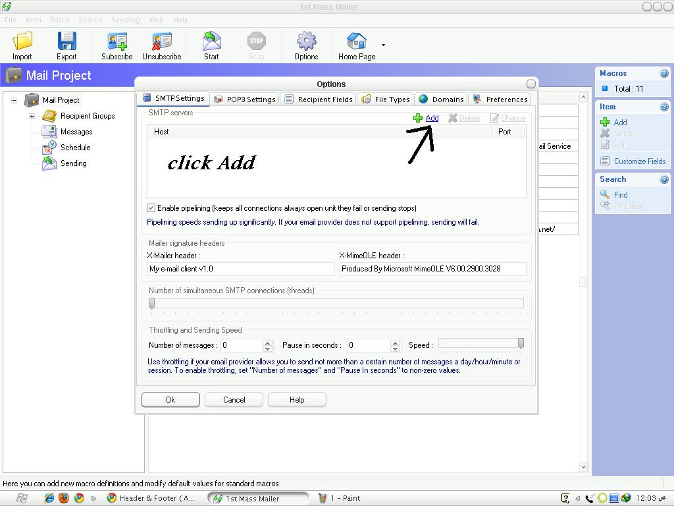Image resolution: width=674 pixels, height=506 pixels.
Task: Expand the Recipient Groups node
Action: pyautogui.click(x=32, y=116)
